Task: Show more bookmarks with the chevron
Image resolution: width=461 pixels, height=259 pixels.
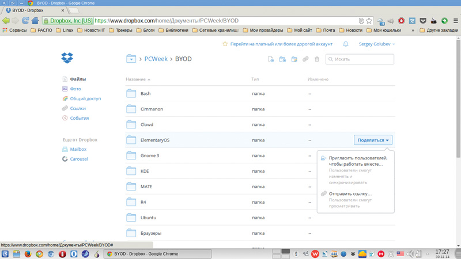Action: pyautogui.click(x=413, y=31)
